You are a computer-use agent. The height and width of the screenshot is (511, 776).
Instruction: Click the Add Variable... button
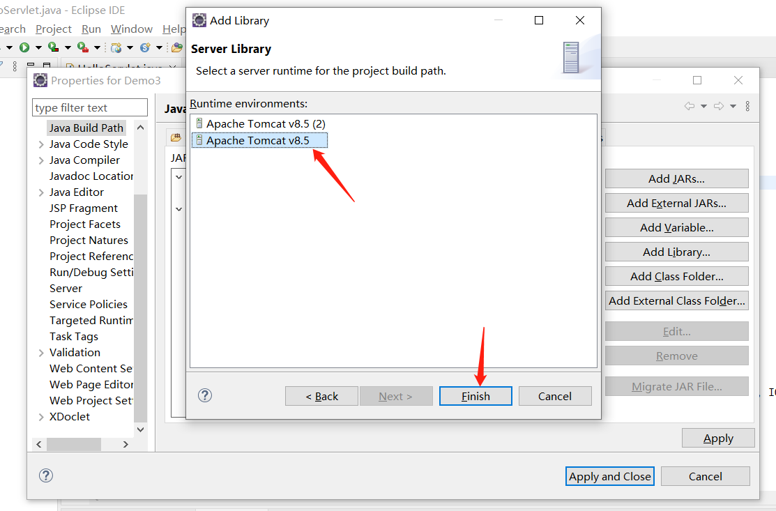[x=676, y=227]
